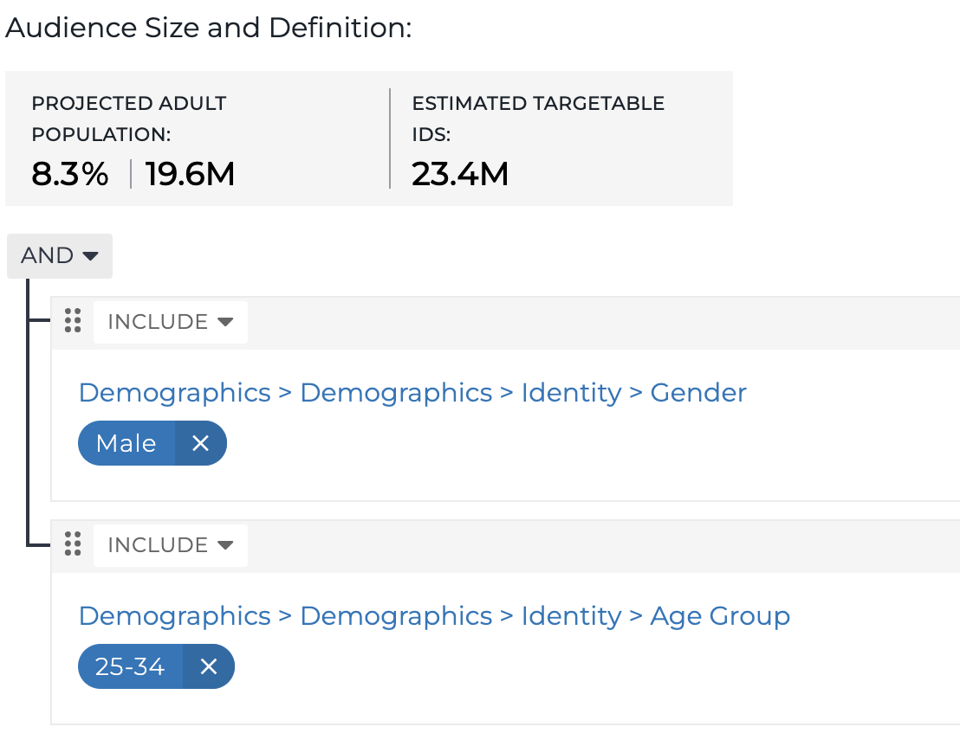Screen dimensions: 960x746
Task: Click the caret arrow beside the second INCLUDE
Action: click(x=225, y=545)
